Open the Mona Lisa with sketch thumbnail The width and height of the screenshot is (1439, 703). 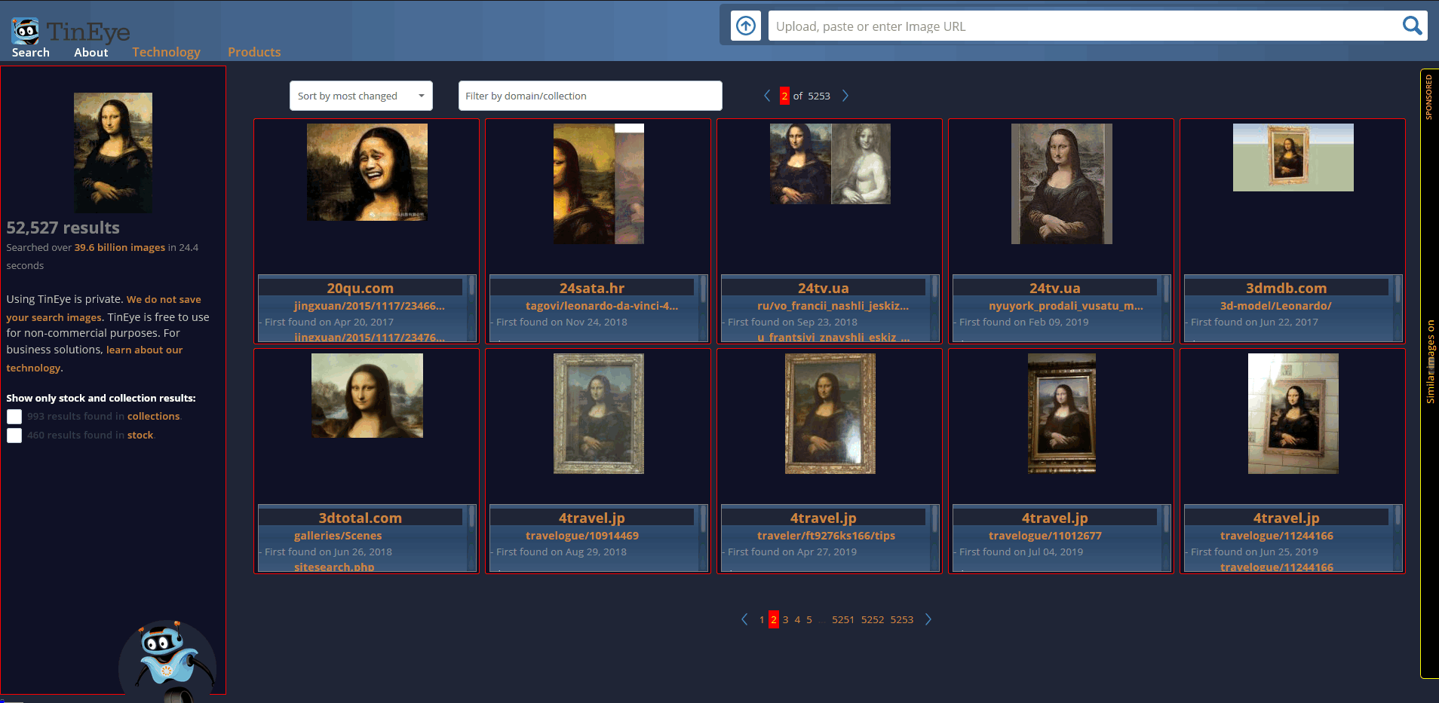830,164
